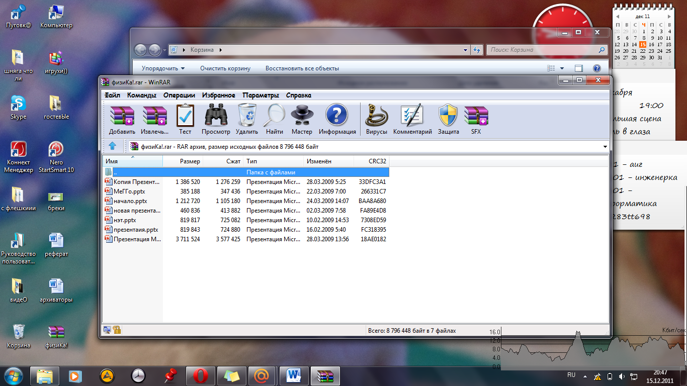Click the Защита (Protect) shield icon

448,119
